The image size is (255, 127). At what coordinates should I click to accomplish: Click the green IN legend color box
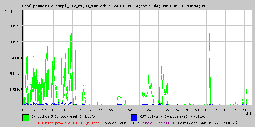click(25, 117)
